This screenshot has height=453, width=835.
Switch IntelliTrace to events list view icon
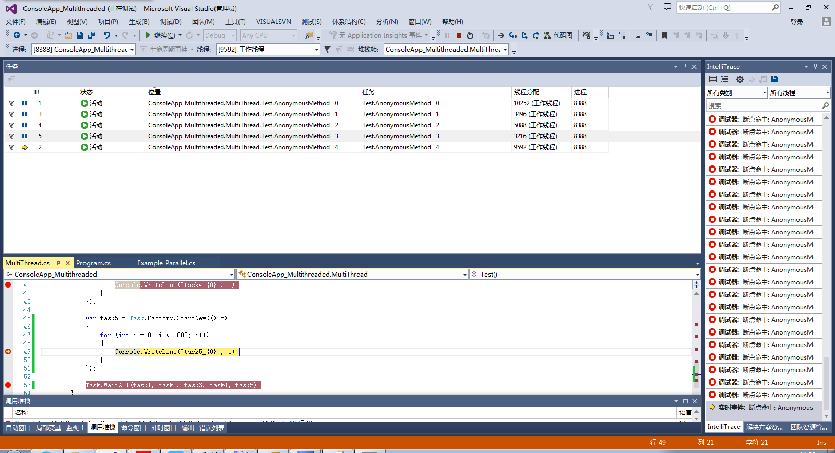click(713, 79)
